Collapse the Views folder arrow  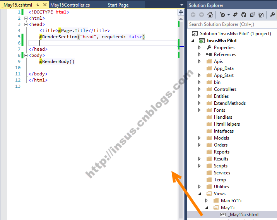(x=200, y=194)
